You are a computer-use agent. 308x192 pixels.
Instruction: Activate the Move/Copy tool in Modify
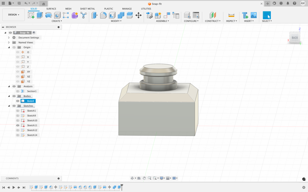tap(139, 15)
